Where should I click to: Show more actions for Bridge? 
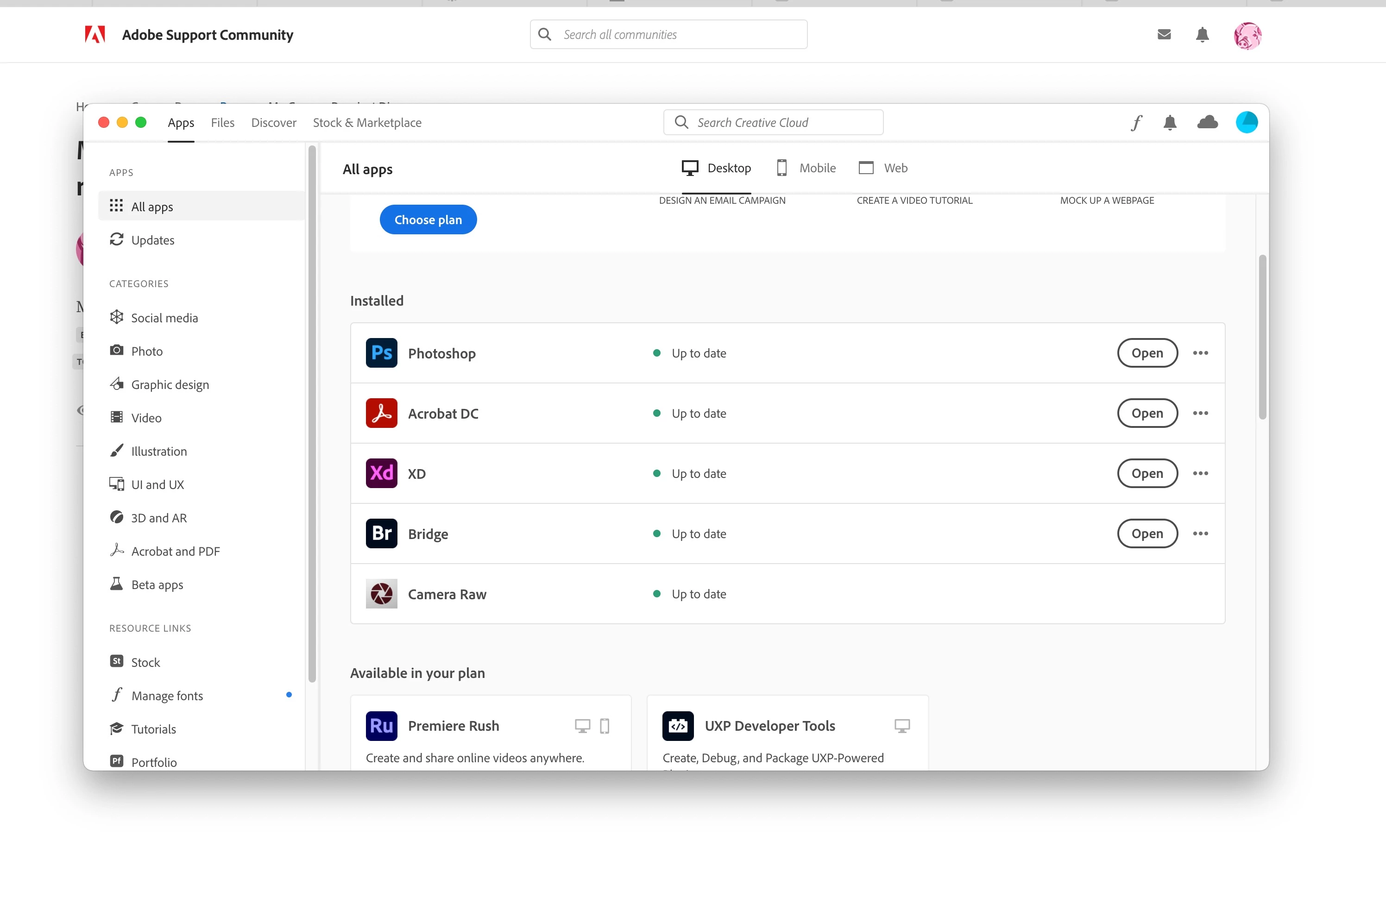(1200, 533)
